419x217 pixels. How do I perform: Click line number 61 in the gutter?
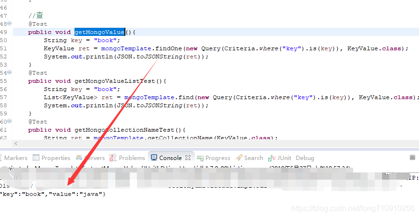tap(3, 130)
